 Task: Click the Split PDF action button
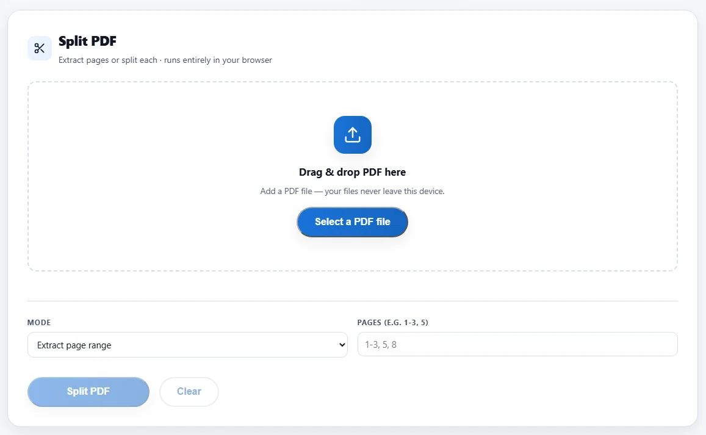coord(88,392)
